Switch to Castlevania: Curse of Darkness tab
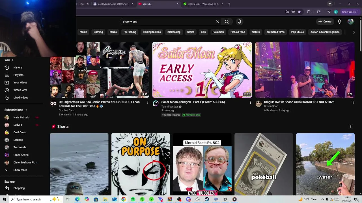362x203 pixels. point(113,4)
